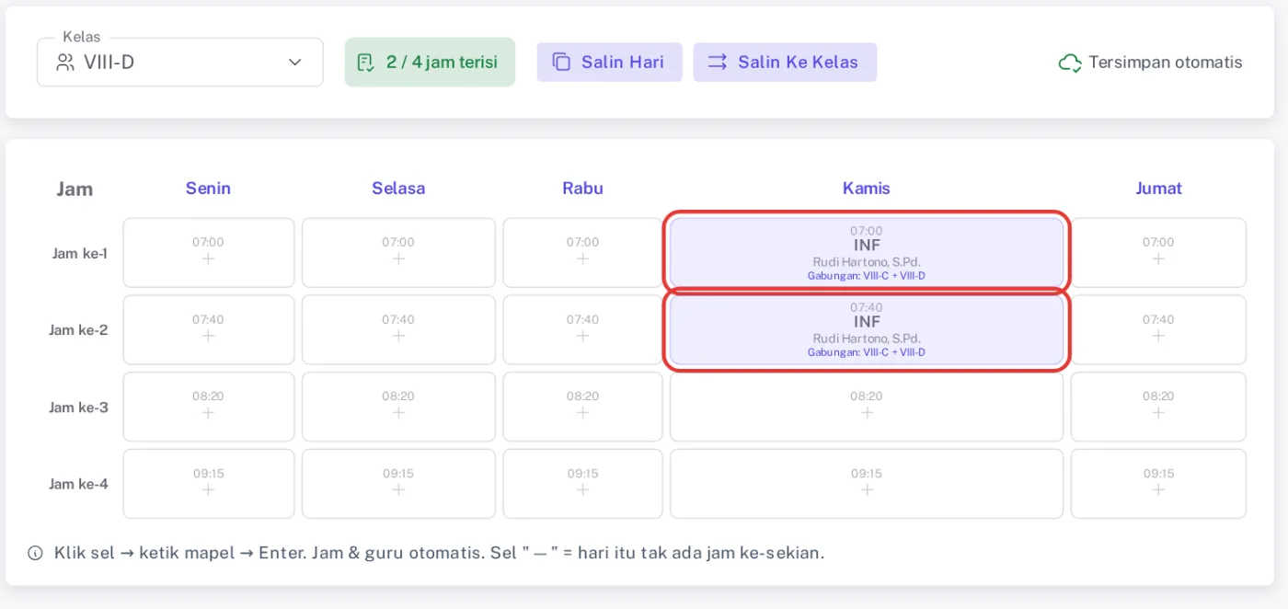The image size is (1288, 609).
Task: Add subject to Senin 08:20 cell
Action: [x=209, y=407]
